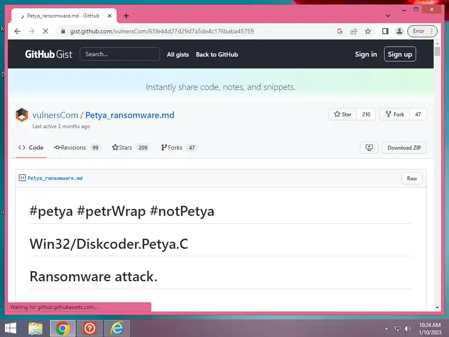Go back using the browser back arrow
Screen dimensions: 449x337
click(18, 31)
